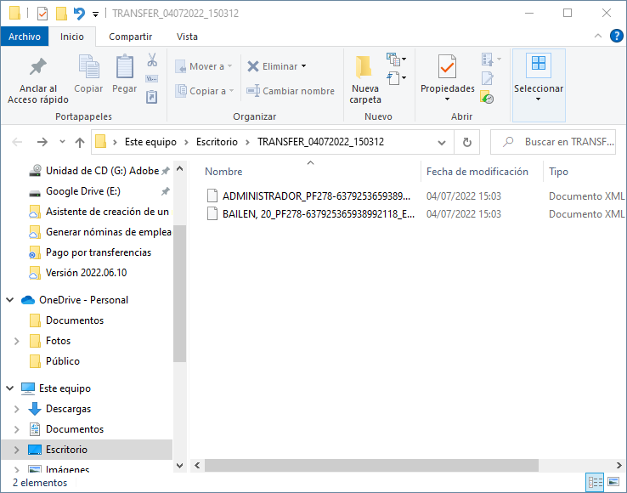Click the horizontal scrollbar in file list
The width and height of the screenshot is (627, 493).
point(371,466)
